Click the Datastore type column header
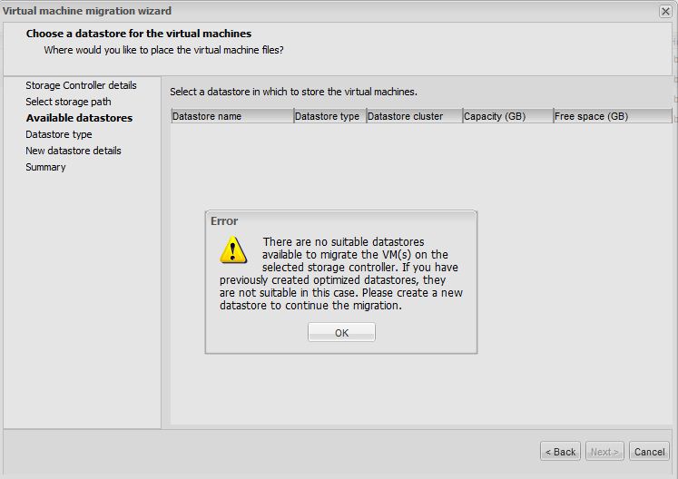 coord(329,116)
